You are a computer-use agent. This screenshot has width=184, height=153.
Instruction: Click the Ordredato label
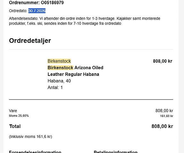[x=18, y=11]
